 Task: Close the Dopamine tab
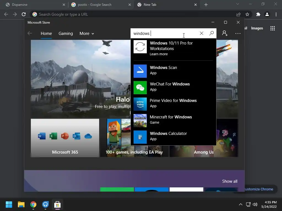coord(64,5)
